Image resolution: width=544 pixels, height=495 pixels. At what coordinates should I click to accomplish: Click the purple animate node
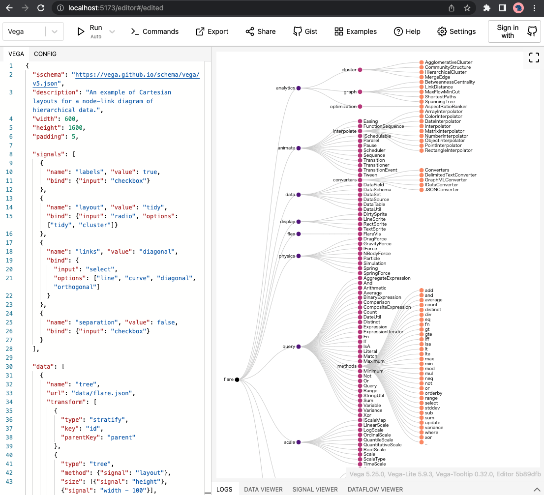pos(299,148)
